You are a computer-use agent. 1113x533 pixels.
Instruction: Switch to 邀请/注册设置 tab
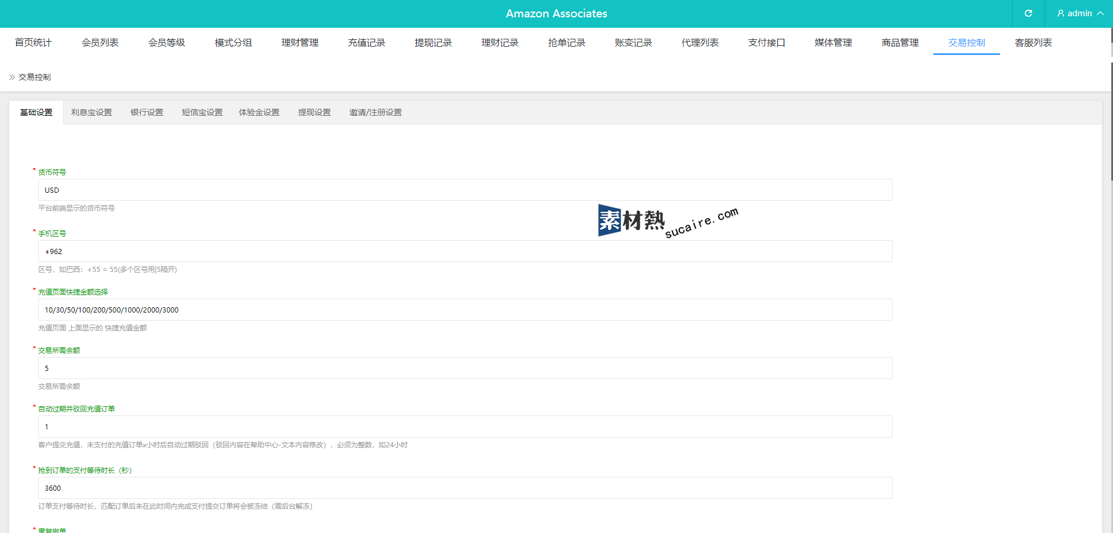[375, 112]
